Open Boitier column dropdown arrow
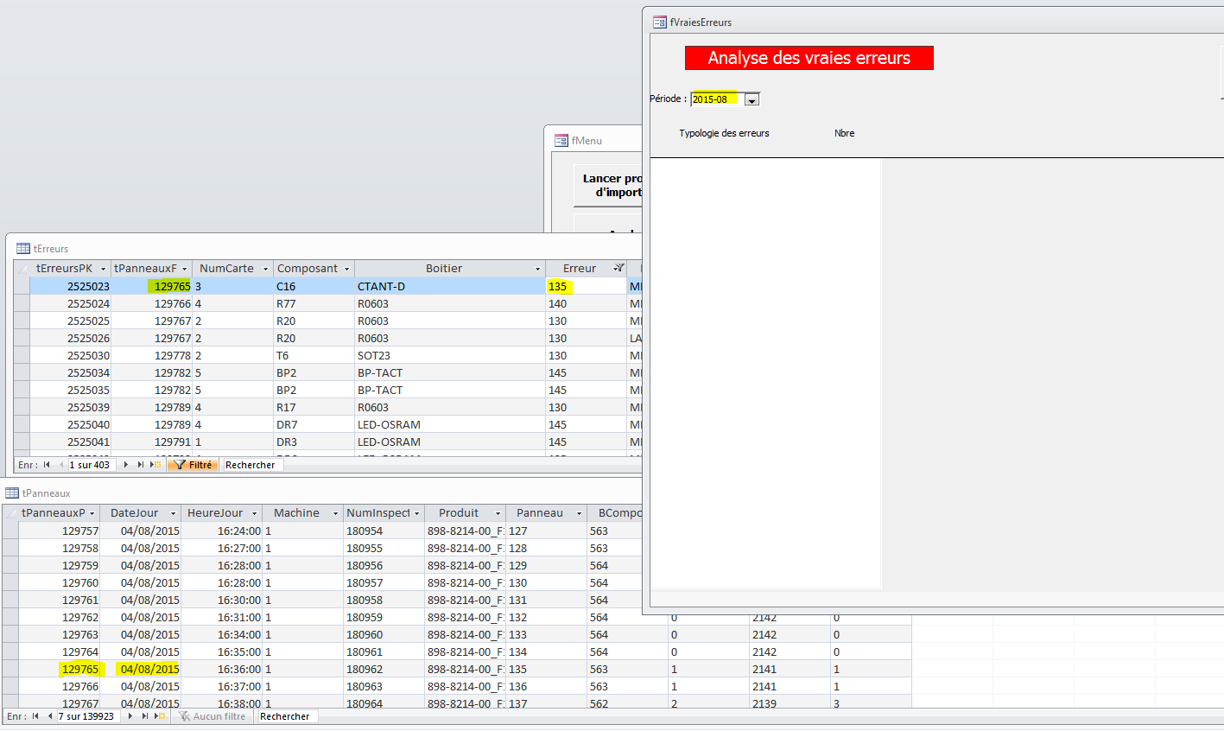1224x731 pixels. pyautogui.click(x=537, y=269)
